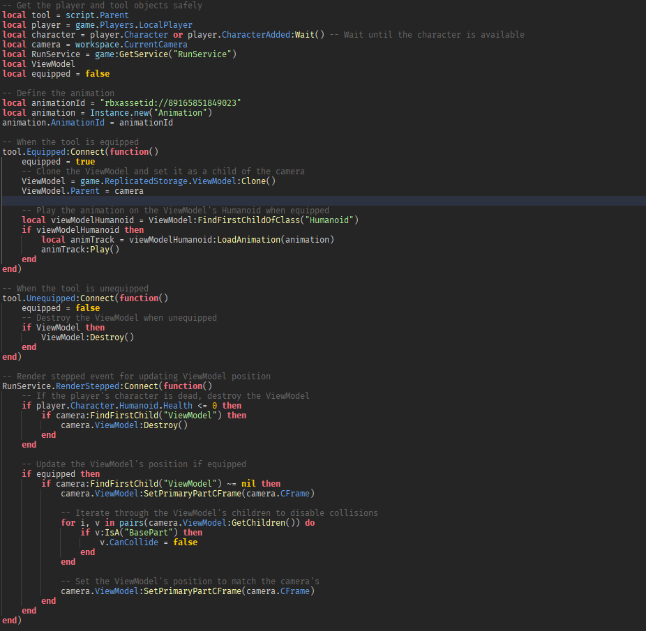Click the 'animTrack:Play()' line
This screenshot has height=631, width=646.
coord(80,250)
